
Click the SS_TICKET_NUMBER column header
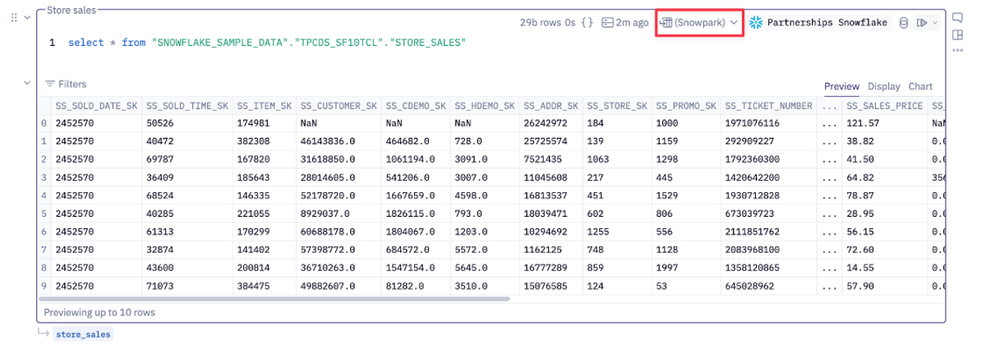pos(769,106)
